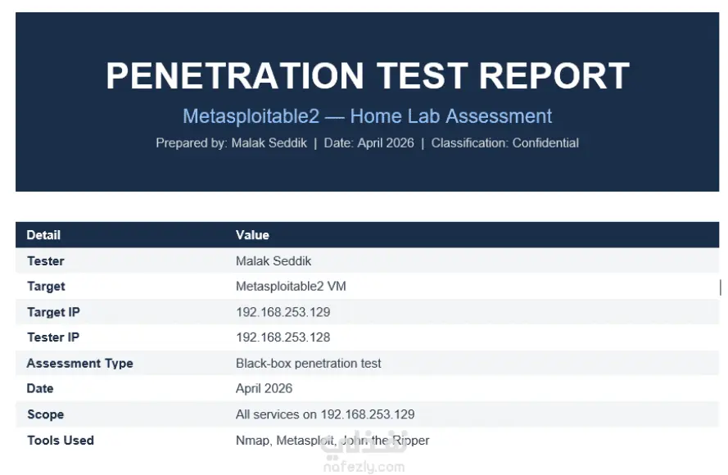Click the 'Date: April 2026' header text

point(369,143)
